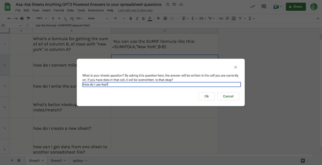Viewport: 322px width, 165px height.
Task: Click the green Share button
Action: coord(296,7)
